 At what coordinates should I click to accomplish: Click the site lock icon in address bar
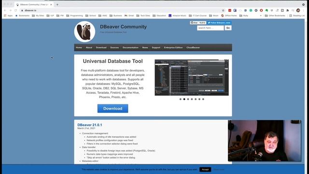click(22, 10)
